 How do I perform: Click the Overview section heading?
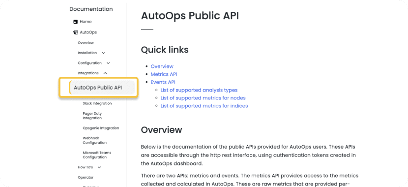[161, 130]
